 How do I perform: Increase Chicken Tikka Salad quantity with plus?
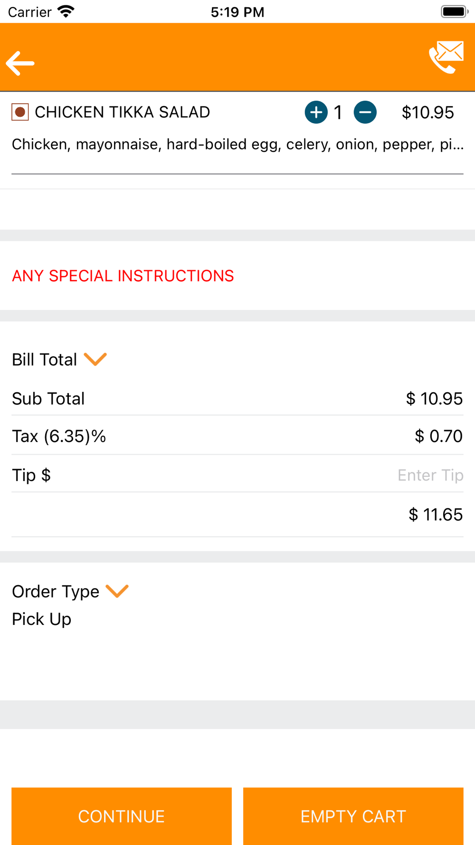316,113
